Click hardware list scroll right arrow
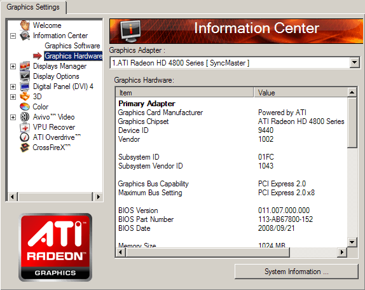Image resolution: width=365 pixels, height=290 pixels. coord(341,252)
